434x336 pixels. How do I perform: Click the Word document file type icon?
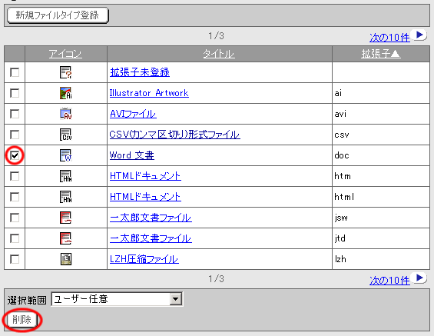tap(66, 155)
